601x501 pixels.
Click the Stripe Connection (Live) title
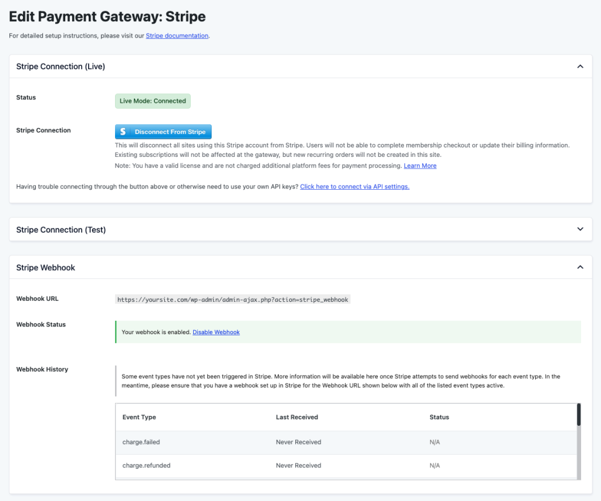click(60, 66)
